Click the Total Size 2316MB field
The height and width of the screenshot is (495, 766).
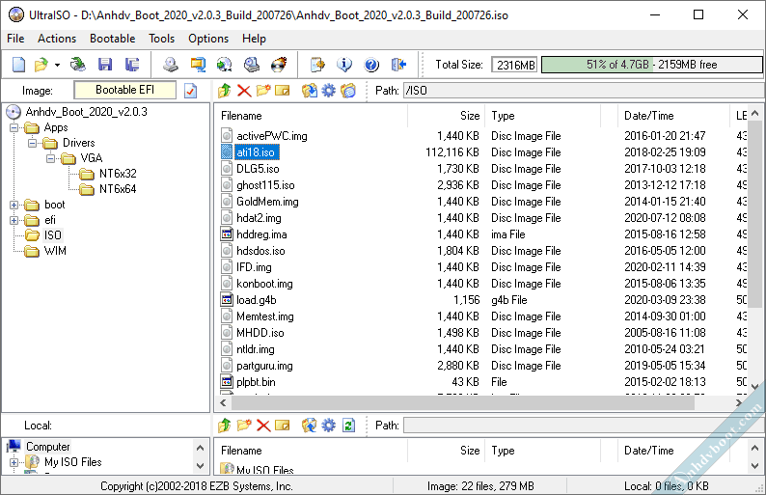pyautogui.click(x=514, y=65)
